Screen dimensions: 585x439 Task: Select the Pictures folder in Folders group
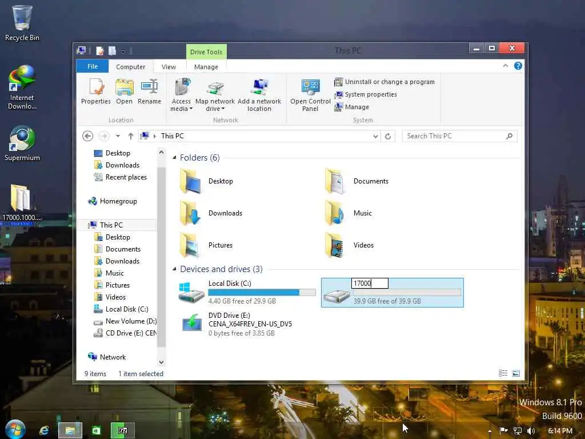pyautogui.click(x=206, y=245)
